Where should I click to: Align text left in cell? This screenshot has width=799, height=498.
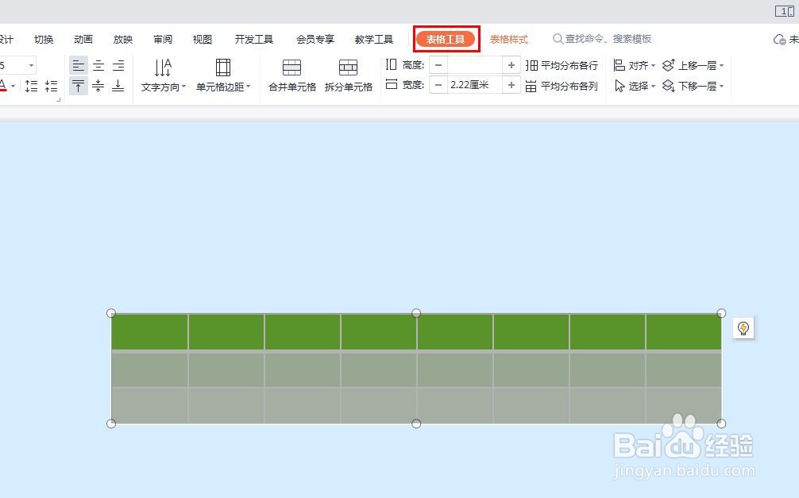tap(79, 66)
